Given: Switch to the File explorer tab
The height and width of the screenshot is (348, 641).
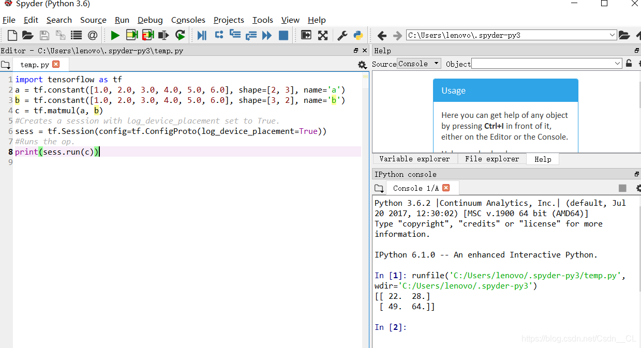Looking at the screenshot, I should [x=491, y=159].
